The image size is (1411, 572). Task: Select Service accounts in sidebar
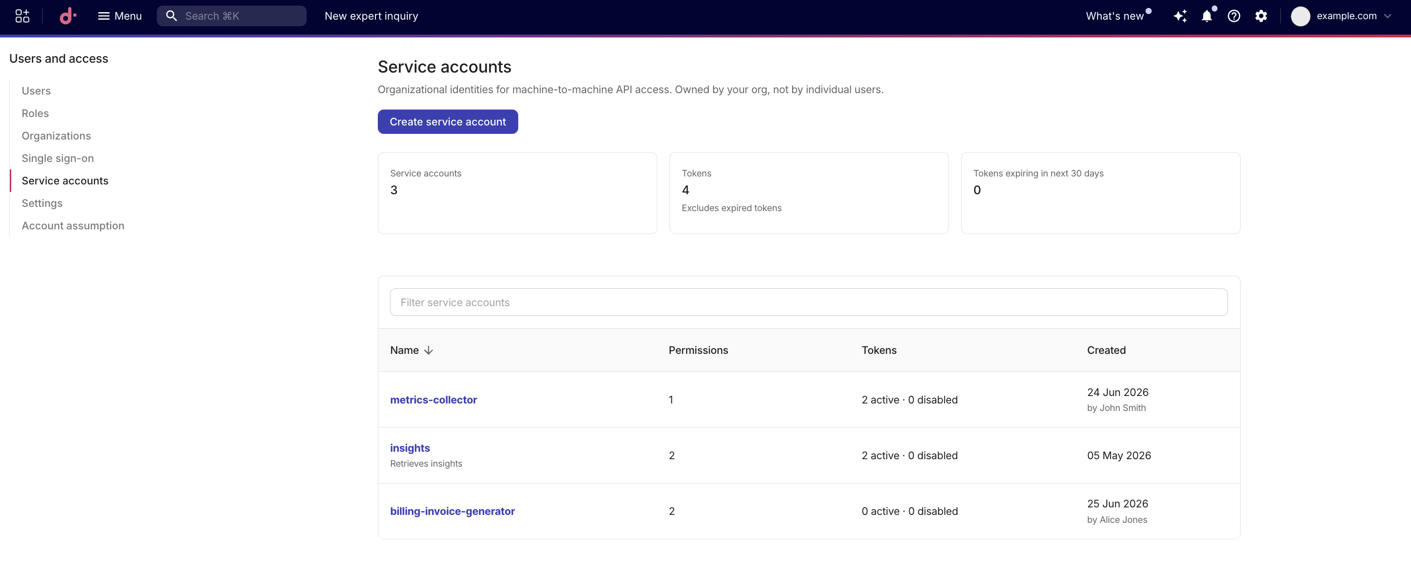coord(65,181)
